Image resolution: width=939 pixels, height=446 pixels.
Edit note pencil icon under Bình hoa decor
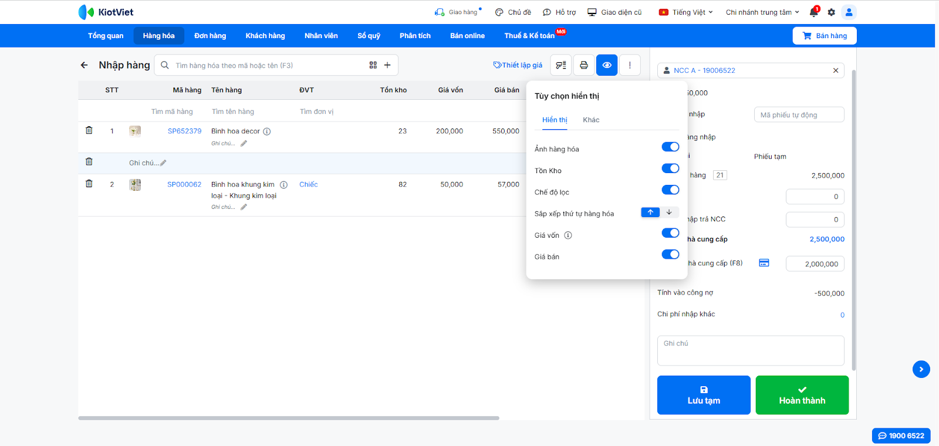244,143
